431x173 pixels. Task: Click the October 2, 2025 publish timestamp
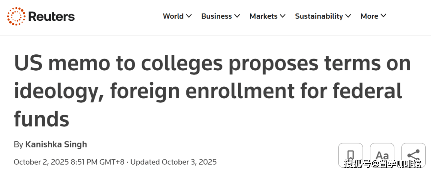point(69,162)
